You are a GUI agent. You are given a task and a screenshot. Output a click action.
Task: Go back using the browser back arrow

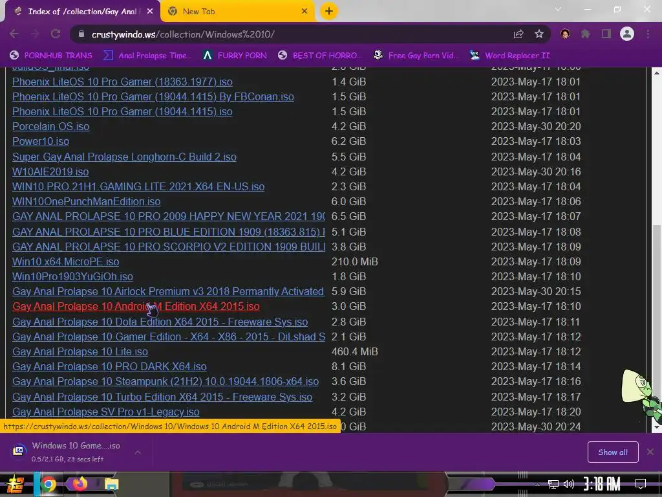[x=14, y=34]
